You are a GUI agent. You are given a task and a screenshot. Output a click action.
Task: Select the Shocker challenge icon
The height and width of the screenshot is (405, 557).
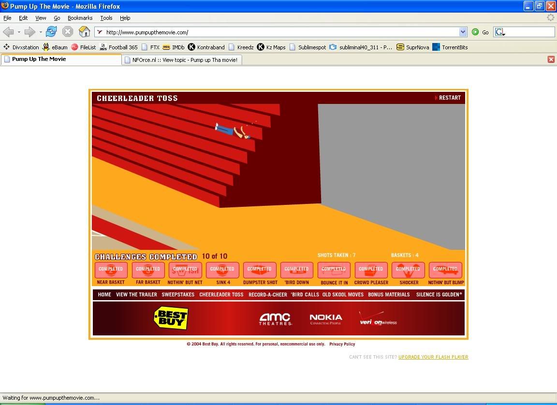coord(408,270)
